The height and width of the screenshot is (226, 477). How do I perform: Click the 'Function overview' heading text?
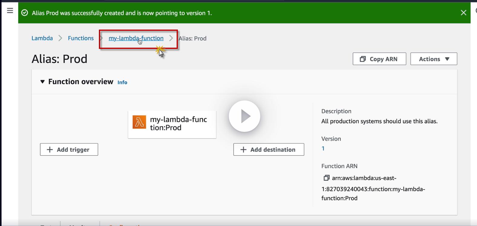pos(81,82)
